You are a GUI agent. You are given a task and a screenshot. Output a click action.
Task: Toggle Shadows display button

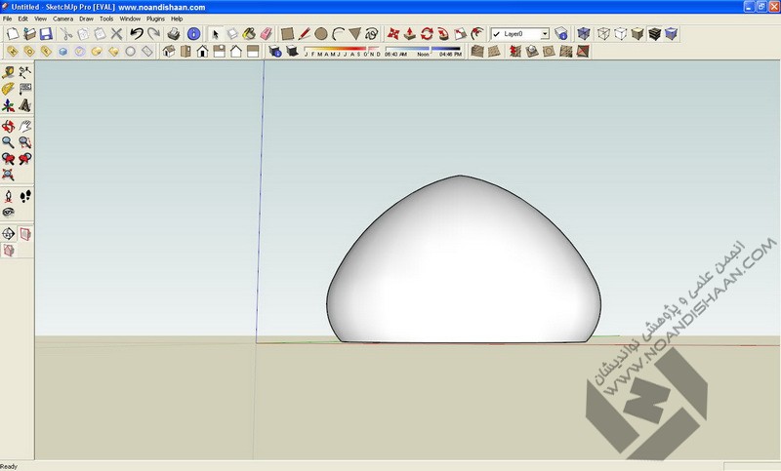click(x=290, y=51)
